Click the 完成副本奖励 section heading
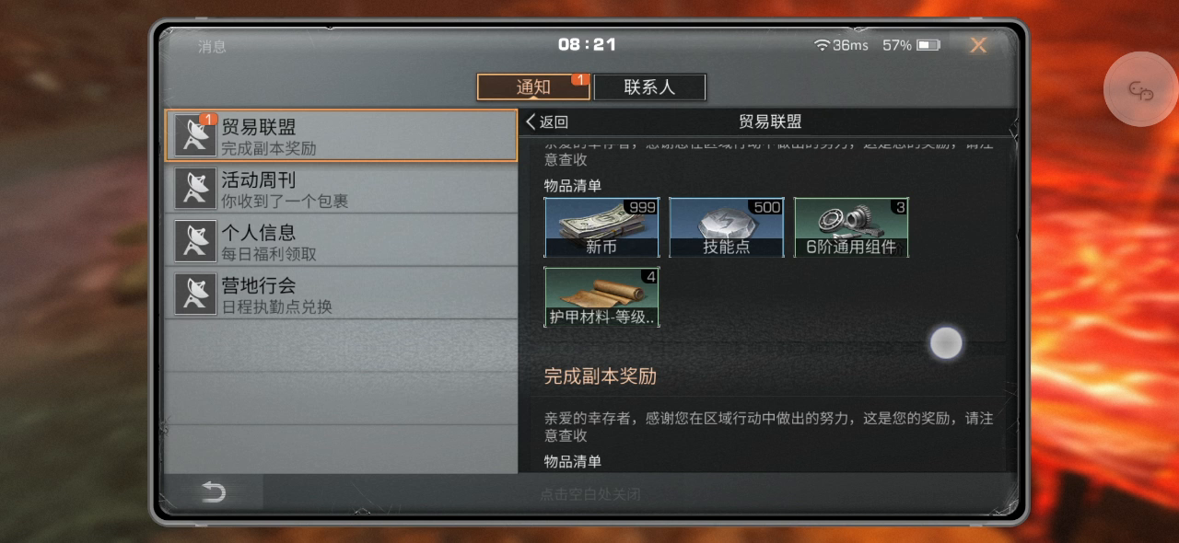 pyautogui.click(x=600, y=376)
